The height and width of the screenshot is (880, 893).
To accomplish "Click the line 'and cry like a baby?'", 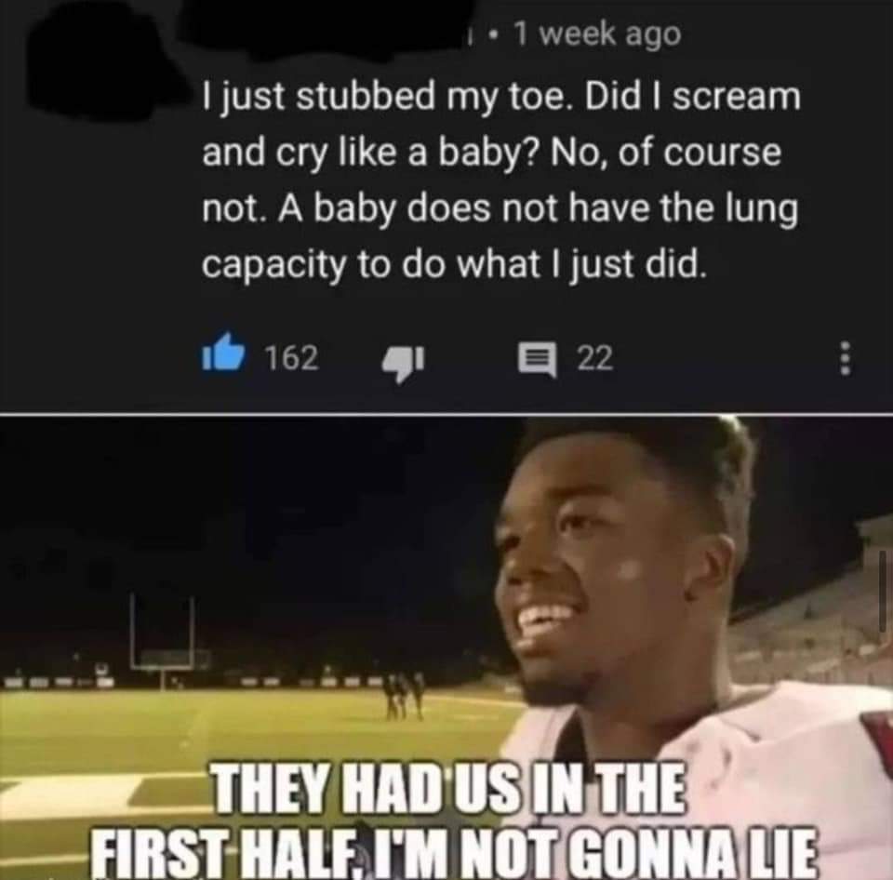I will [369, 153].
